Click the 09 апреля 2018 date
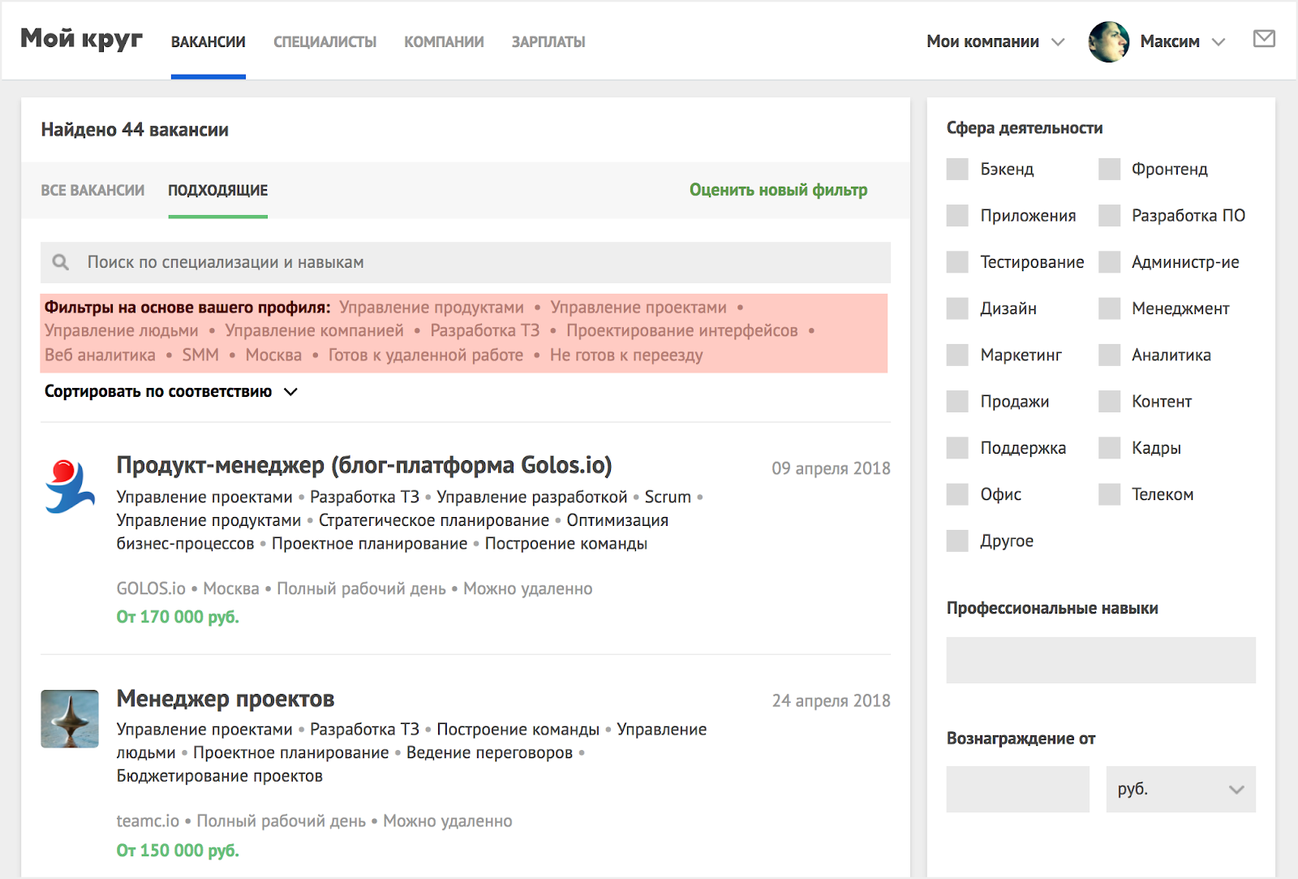This screenshot has height=879, width=1298. [x=831, y=468]
